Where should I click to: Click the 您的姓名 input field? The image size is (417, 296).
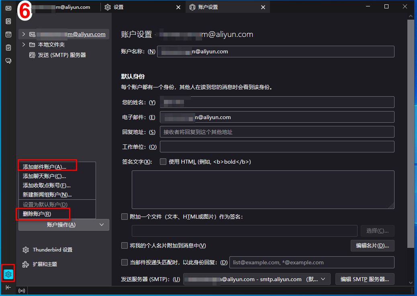click(277, 102)
